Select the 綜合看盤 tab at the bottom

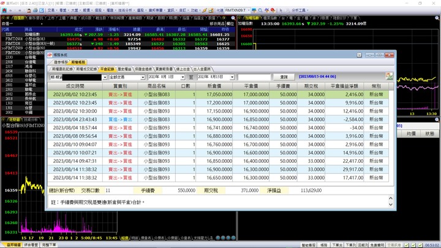[x=31, y=244]
